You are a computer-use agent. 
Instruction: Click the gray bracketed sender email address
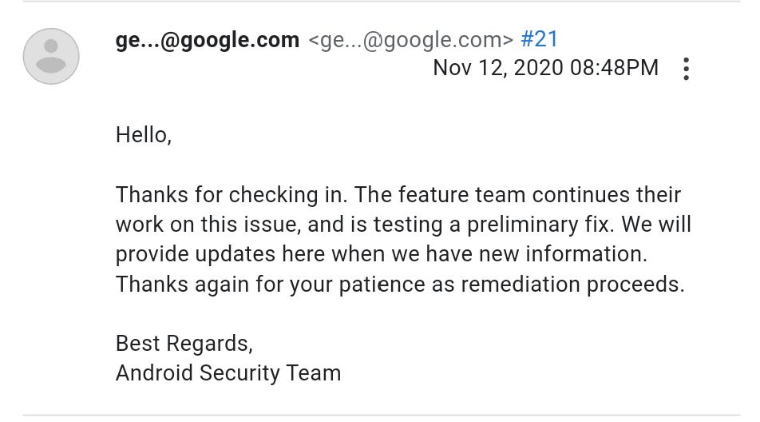pos(410,40)
